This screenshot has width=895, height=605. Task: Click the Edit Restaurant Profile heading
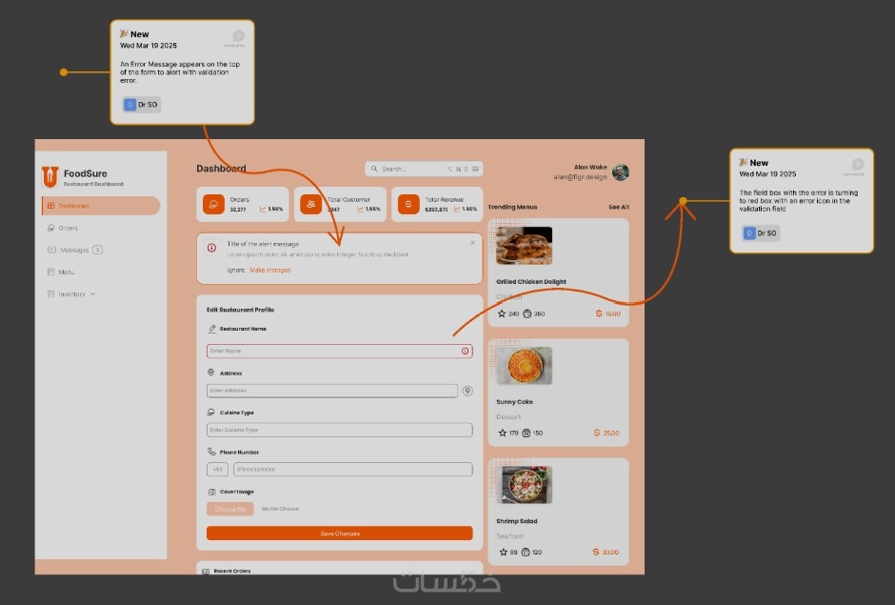[x=240, y=310]
